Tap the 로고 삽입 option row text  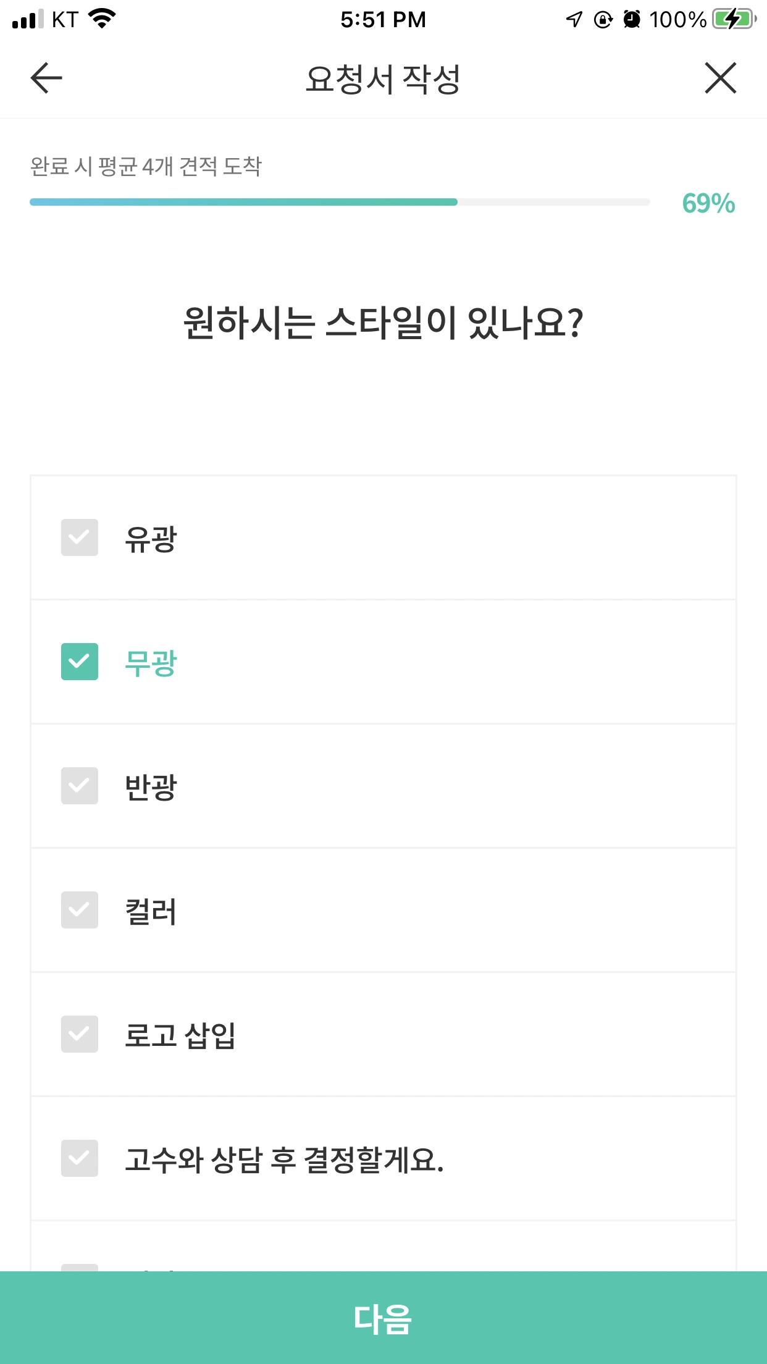tap(180, 1035)
